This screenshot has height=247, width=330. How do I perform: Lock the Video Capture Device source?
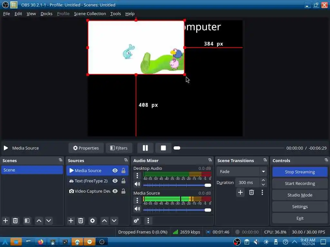coord(123,191)
